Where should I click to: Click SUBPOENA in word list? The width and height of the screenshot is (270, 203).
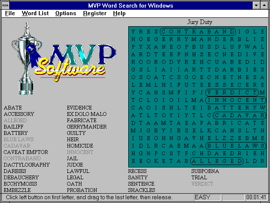205,171
